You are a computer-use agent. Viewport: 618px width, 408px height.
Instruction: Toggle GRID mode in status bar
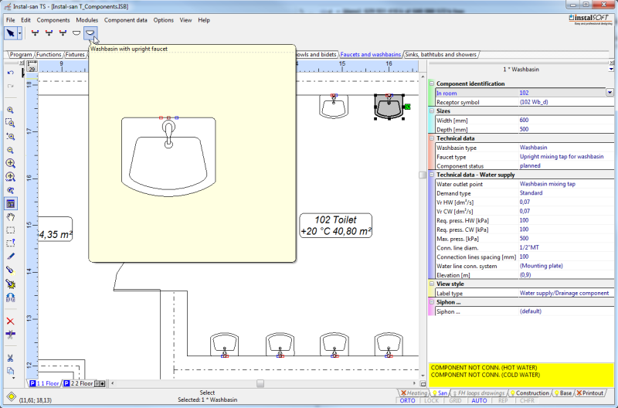click(x=455, y=400)
